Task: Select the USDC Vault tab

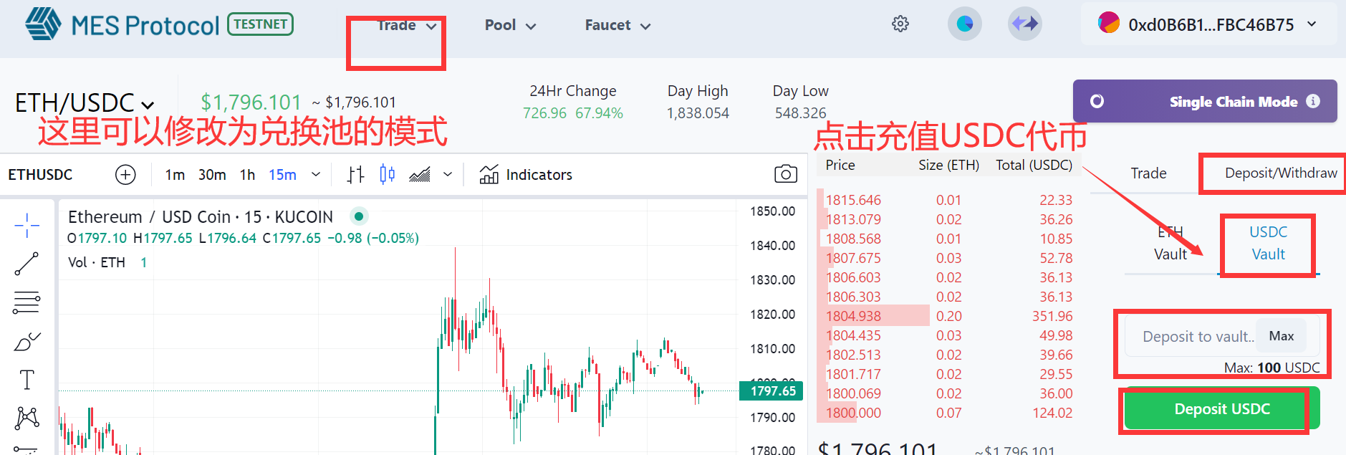Action: (1268, 244)
